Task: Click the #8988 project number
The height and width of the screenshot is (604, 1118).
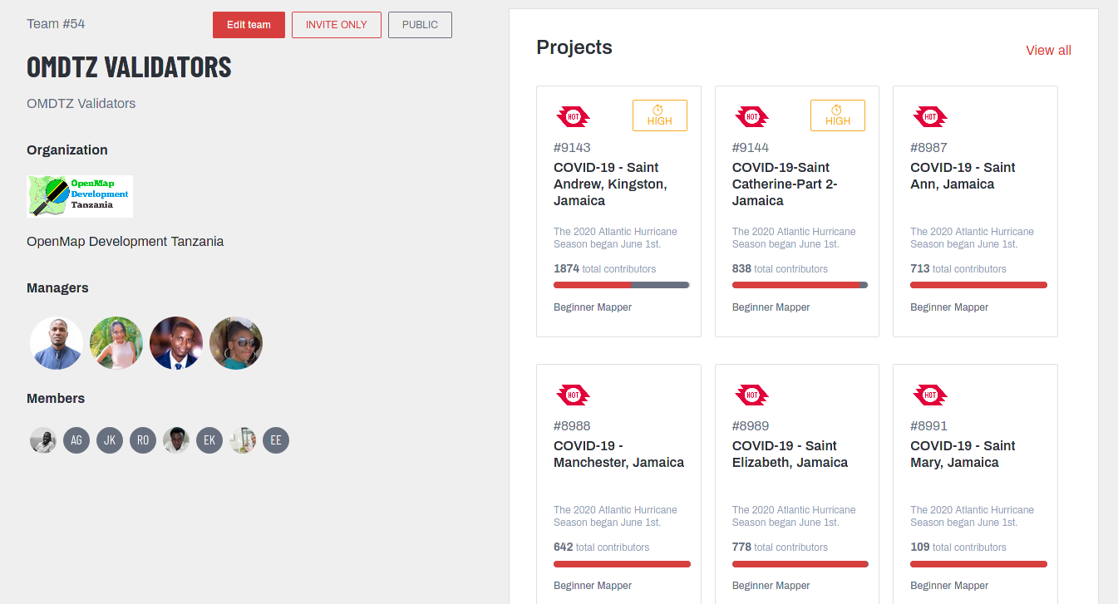Action: tap(572, 425)
